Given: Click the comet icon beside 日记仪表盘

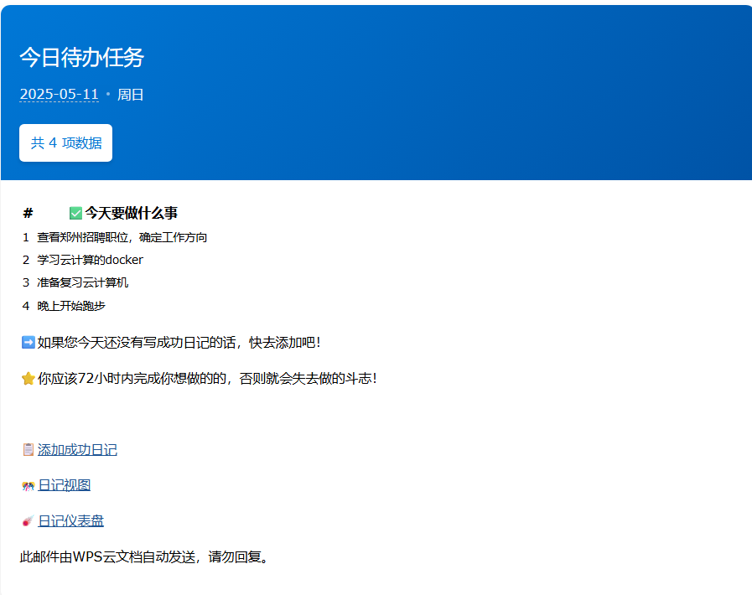Looking at the screenshot, I should (28, 521).
